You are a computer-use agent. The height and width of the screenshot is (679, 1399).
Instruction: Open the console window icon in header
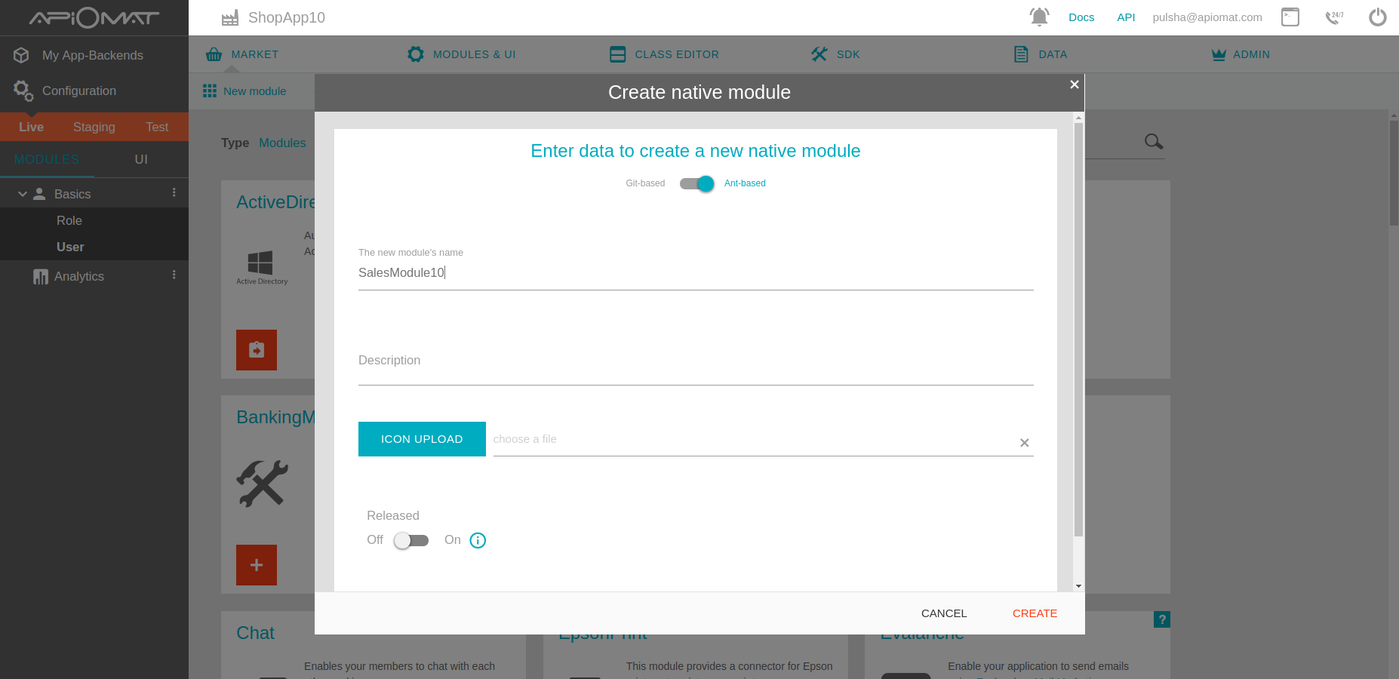(1290, 17)
